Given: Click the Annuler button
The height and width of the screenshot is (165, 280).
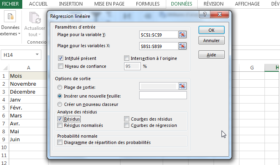Looking at the screenshot, I should point(211,40).
